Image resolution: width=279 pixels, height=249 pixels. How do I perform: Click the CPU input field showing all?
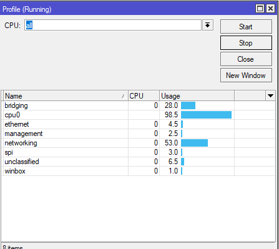(113, 25)
